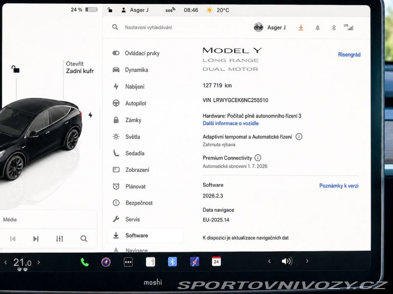This screenshot has height=294, width=393.
Task: Tap the 21.0 temperature display
Action: tap(22, 262)
